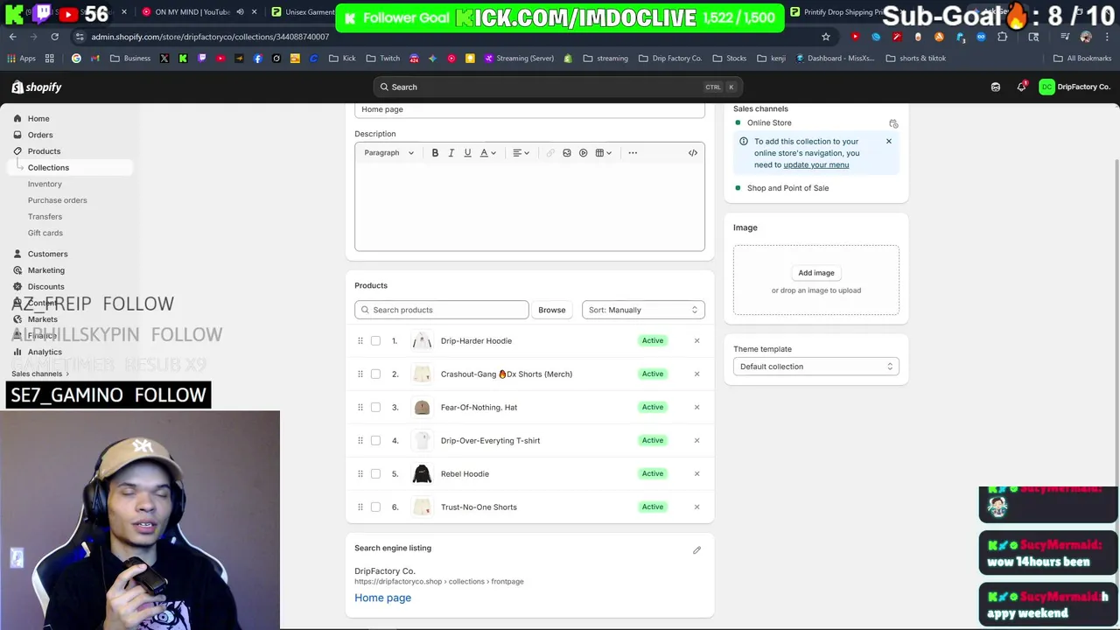This screenshot has width=1120, height=630.
Task: Open the Sidekick icon in top bar
Action: point(996,87)
